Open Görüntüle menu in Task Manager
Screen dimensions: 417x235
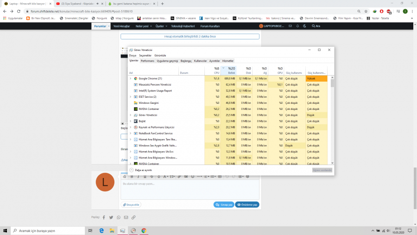160,55
